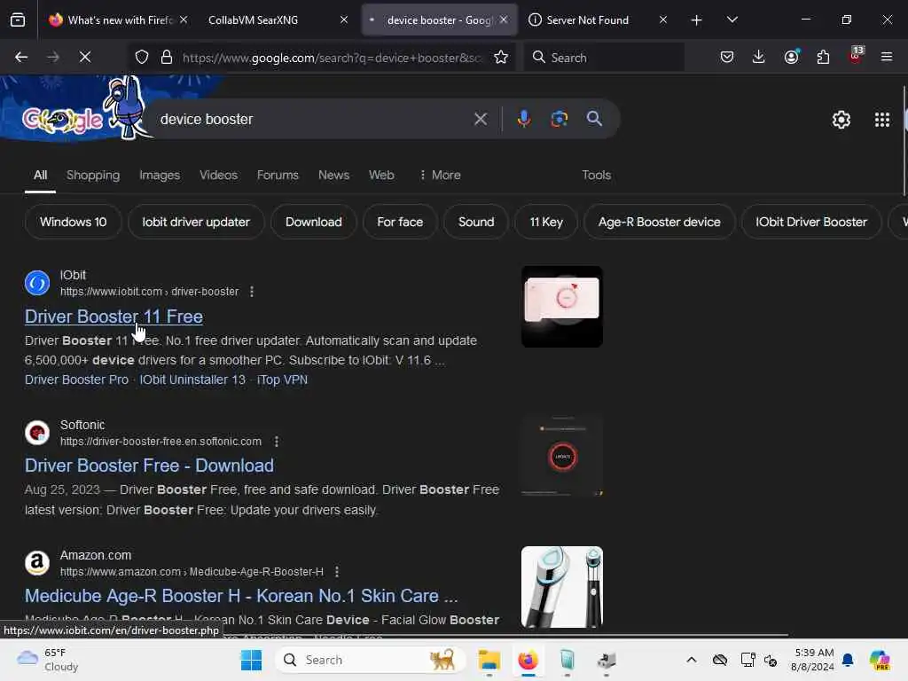Image resolution: width=908 pixels, height=681 pixels.
Task: Filter by IObit Driver Booster chip
Action: tap(810, 222)
